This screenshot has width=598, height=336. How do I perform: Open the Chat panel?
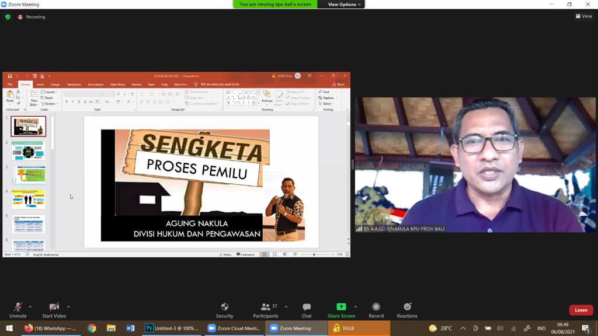click(307, 307)
